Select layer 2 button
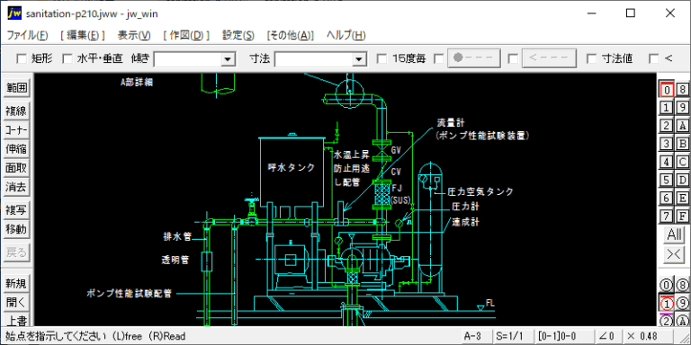This screenshot has width=691, height=345. [667, 126]
